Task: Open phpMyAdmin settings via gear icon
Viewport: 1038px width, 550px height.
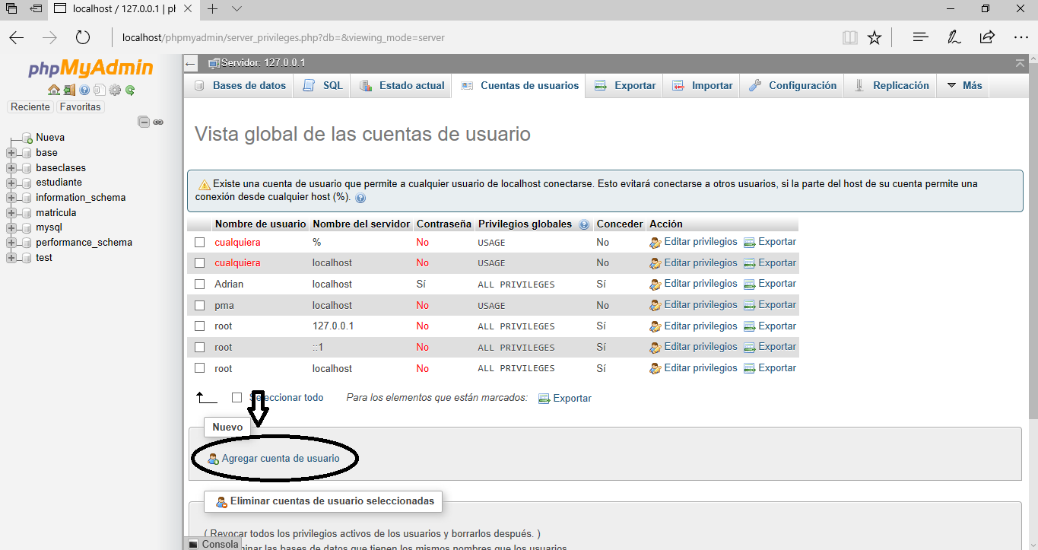Action: pos(114,90)
